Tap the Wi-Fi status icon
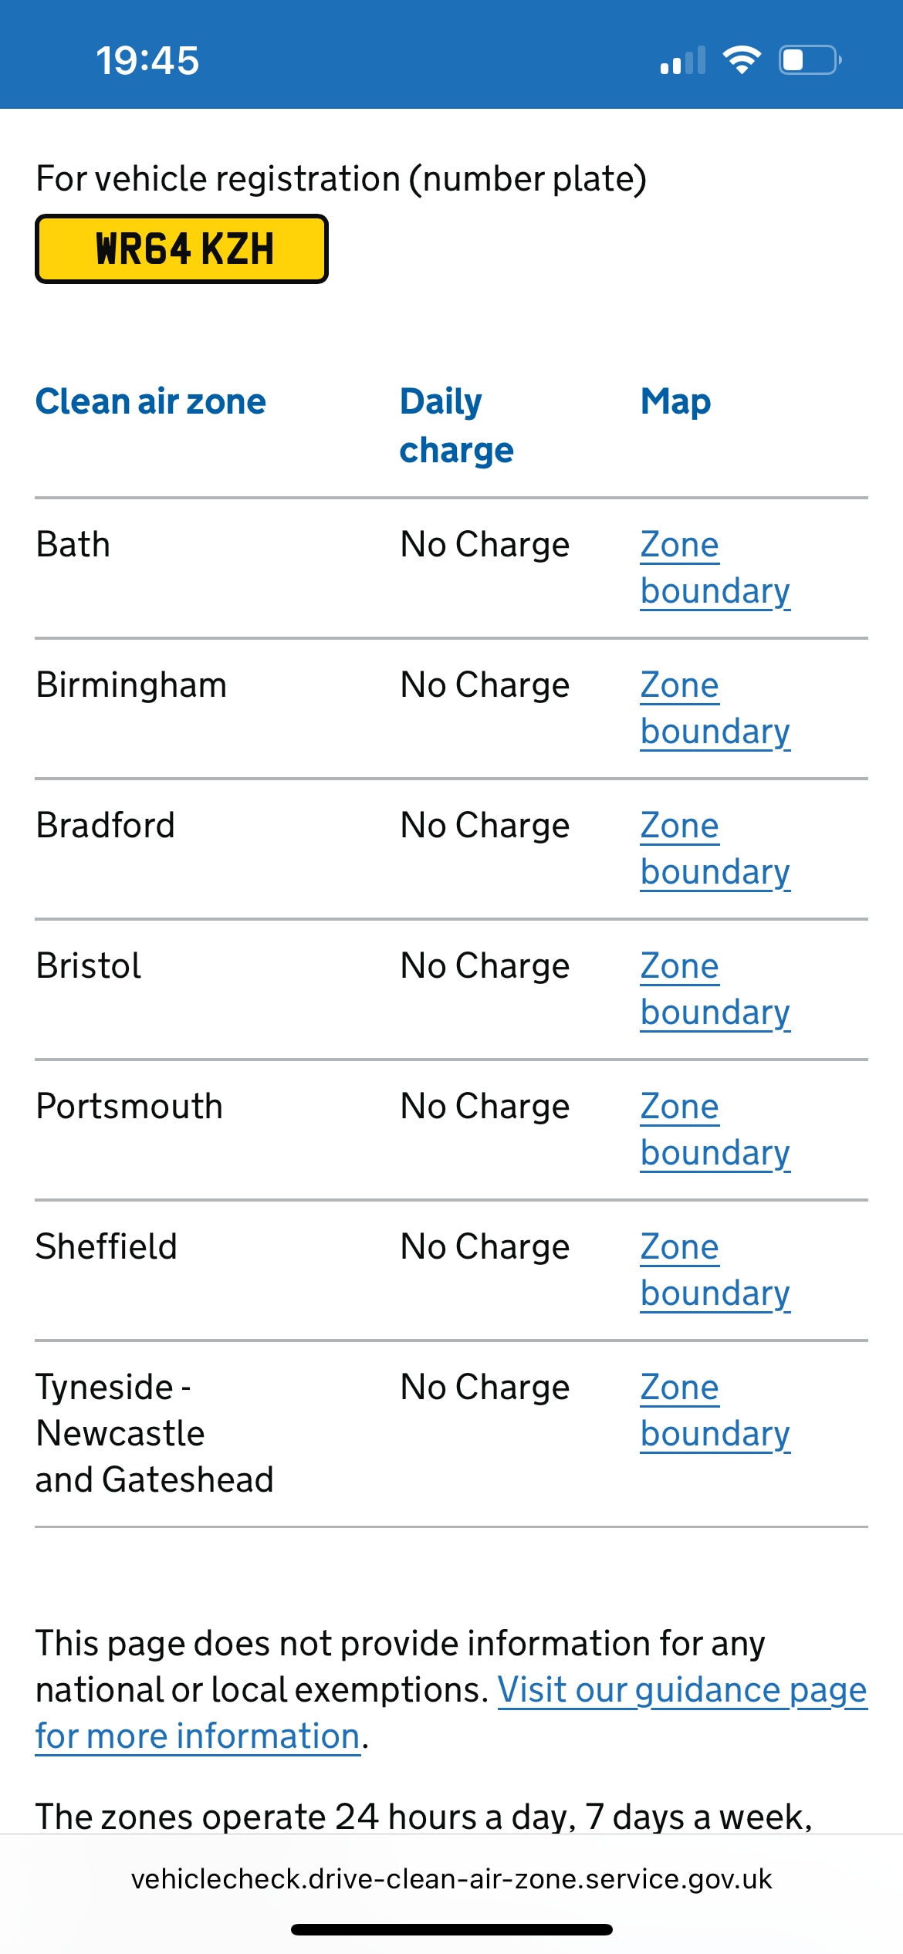The height and width of the screenshot is (1954, 903). point(741,60)
